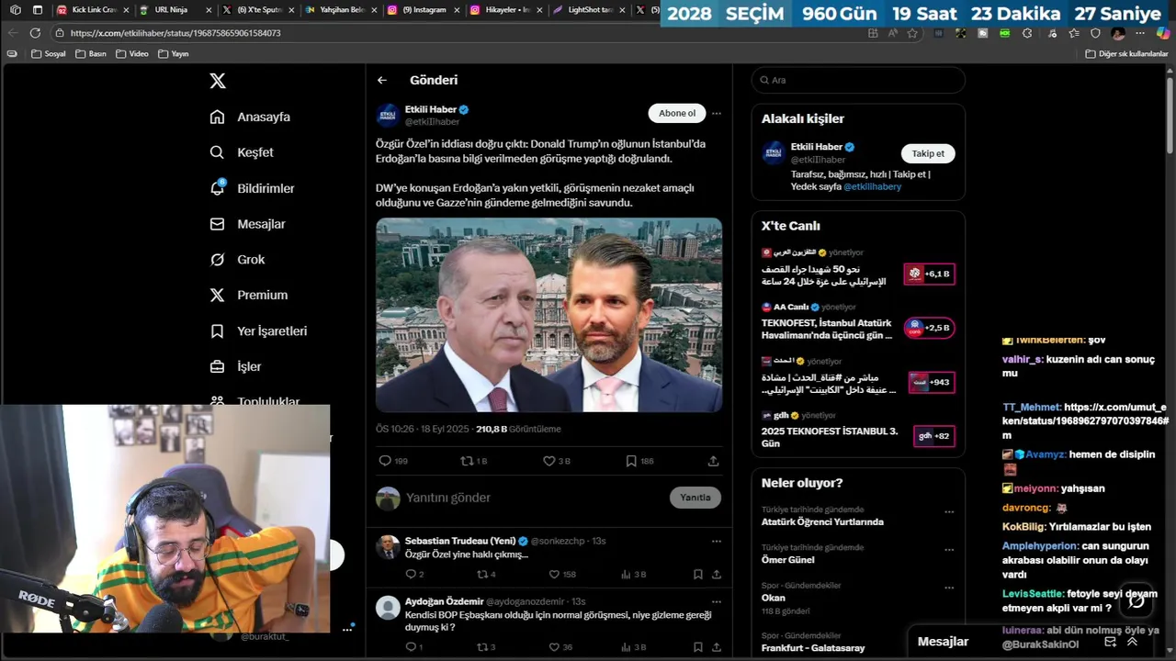This screenshot has width=1176, height=661.
Task: Open the gdh 2025 TEKNOFEST İSTANBUL live
Action: pyautogui.click(x=933, y=436)
